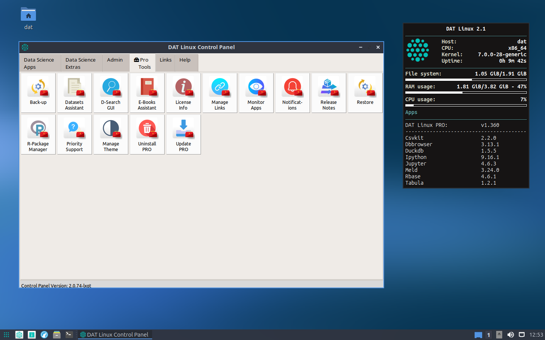Click the RAM usage bar in widget
Viewport: 545px width, 340px height.
(x=466, y=93)
